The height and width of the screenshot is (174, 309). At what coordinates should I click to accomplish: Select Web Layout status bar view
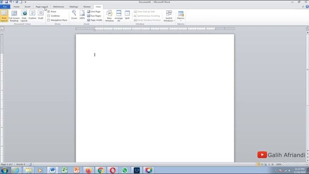click(x=266, y=164)
